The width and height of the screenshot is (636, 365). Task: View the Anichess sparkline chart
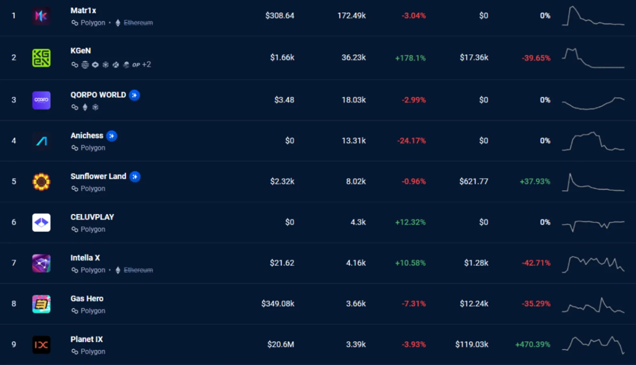[x=593, y=141]
